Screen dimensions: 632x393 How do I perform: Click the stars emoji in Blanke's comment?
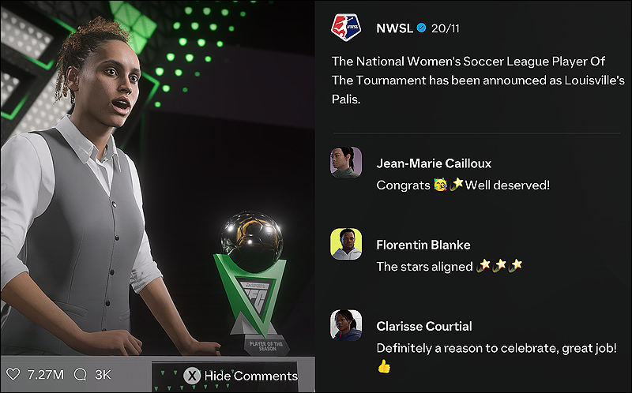[x=499, y=265]
